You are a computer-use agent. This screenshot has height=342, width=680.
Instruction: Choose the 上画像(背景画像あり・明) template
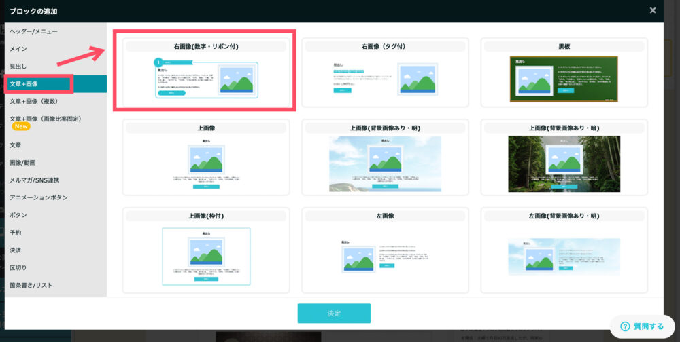pyautogui.click(x=385, y=157)
